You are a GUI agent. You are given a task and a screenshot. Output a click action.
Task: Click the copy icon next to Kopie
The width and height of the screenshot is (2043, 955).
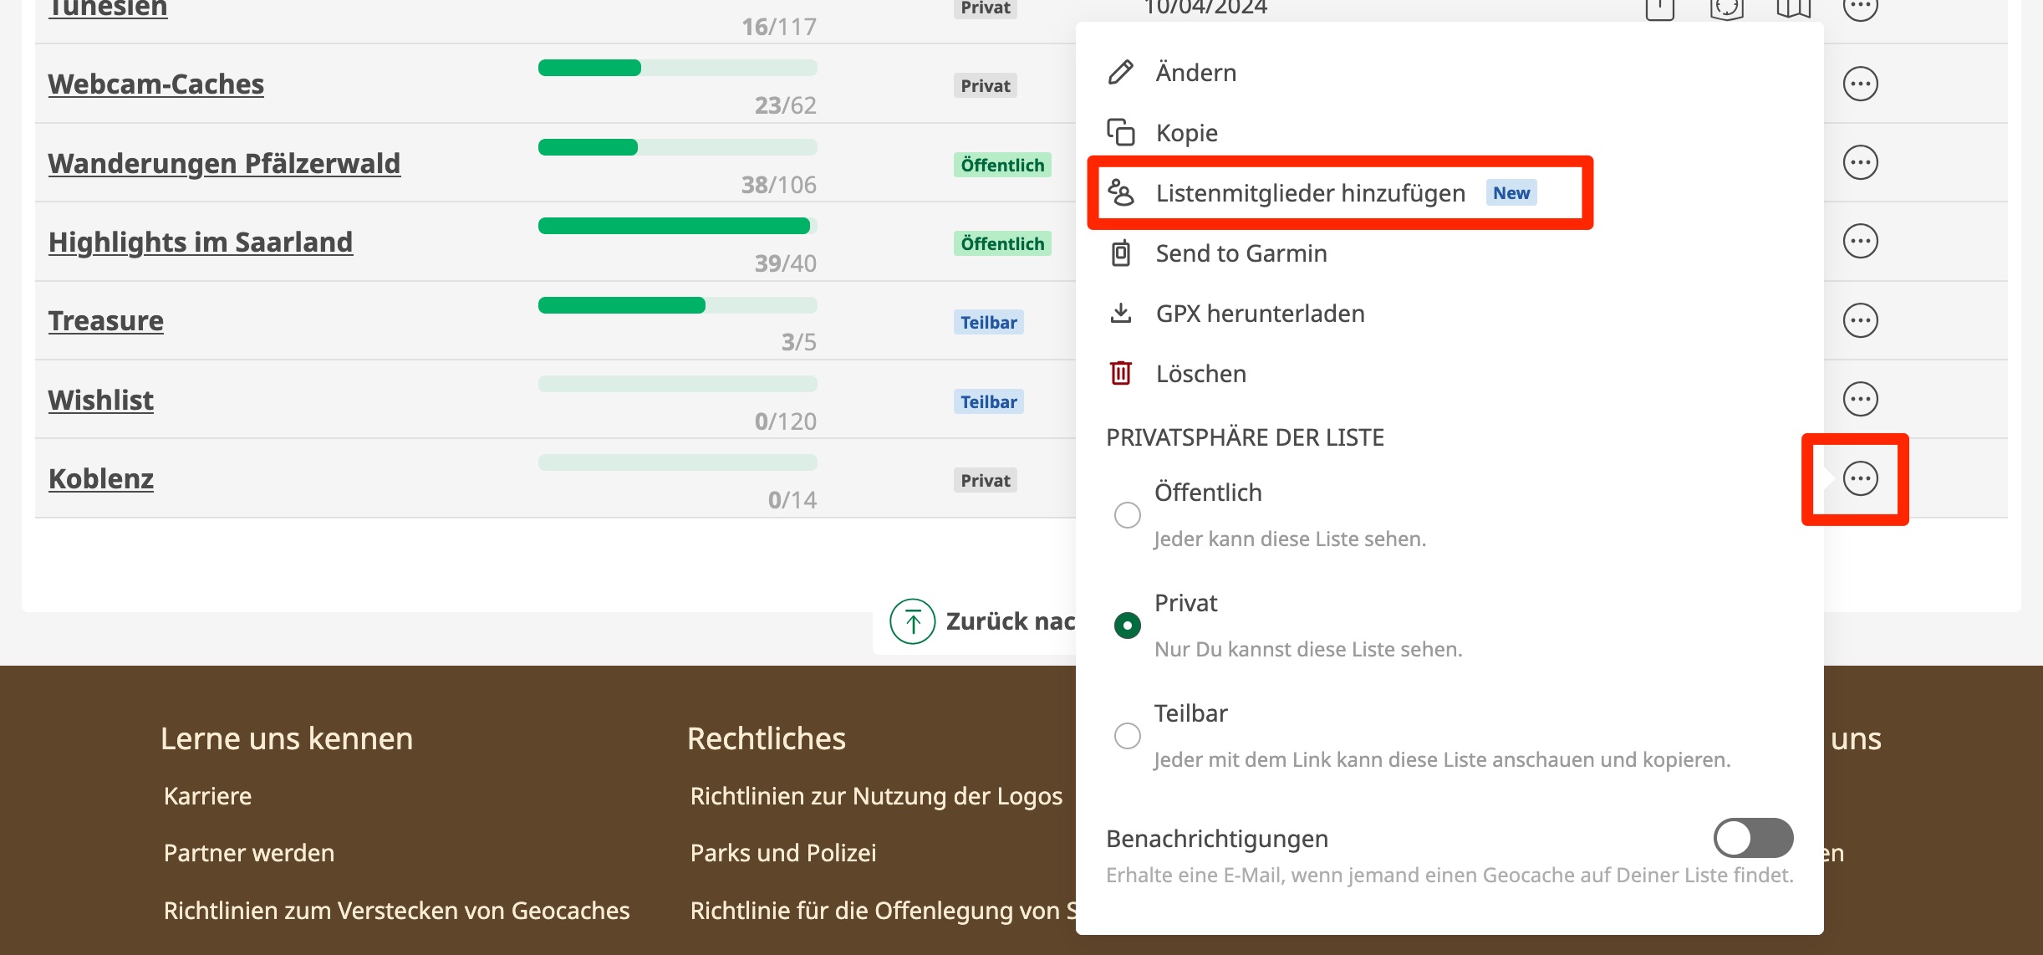pyautogui.click(x=1120, y=133)
